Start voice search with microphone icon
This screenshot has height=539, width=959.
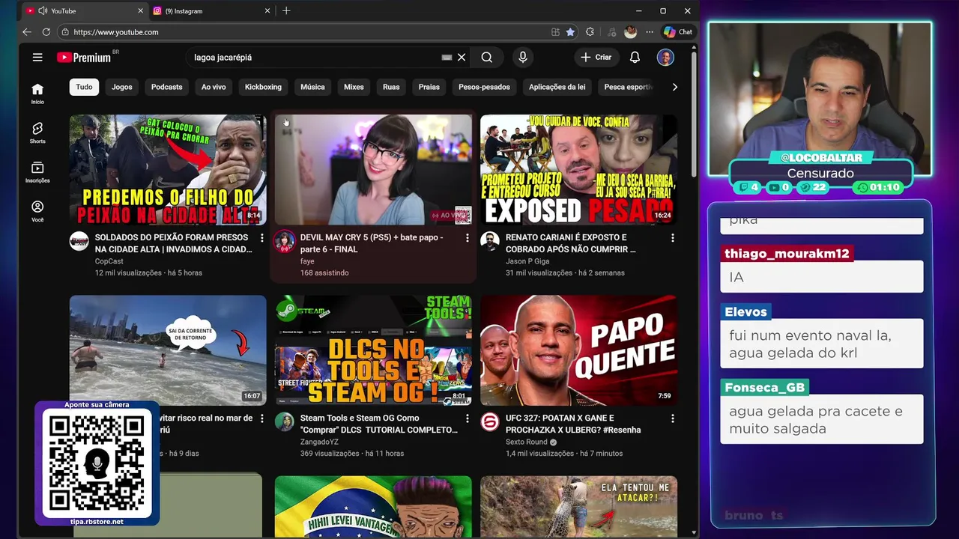pyautogui.click(x=523, y=58)
